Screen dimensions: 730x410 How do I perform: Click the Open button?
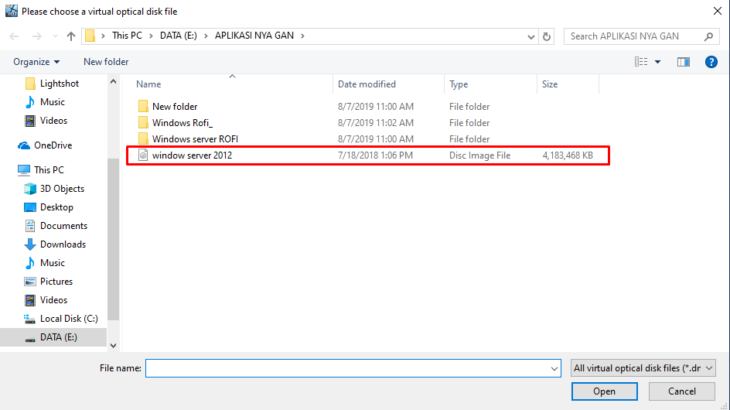pos(604,391)
